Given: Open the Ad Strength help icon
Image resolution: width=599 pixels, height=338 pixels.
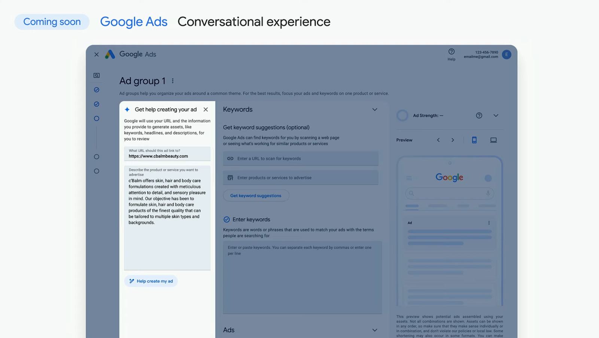Looking at the screenshot, I should 479,115.
